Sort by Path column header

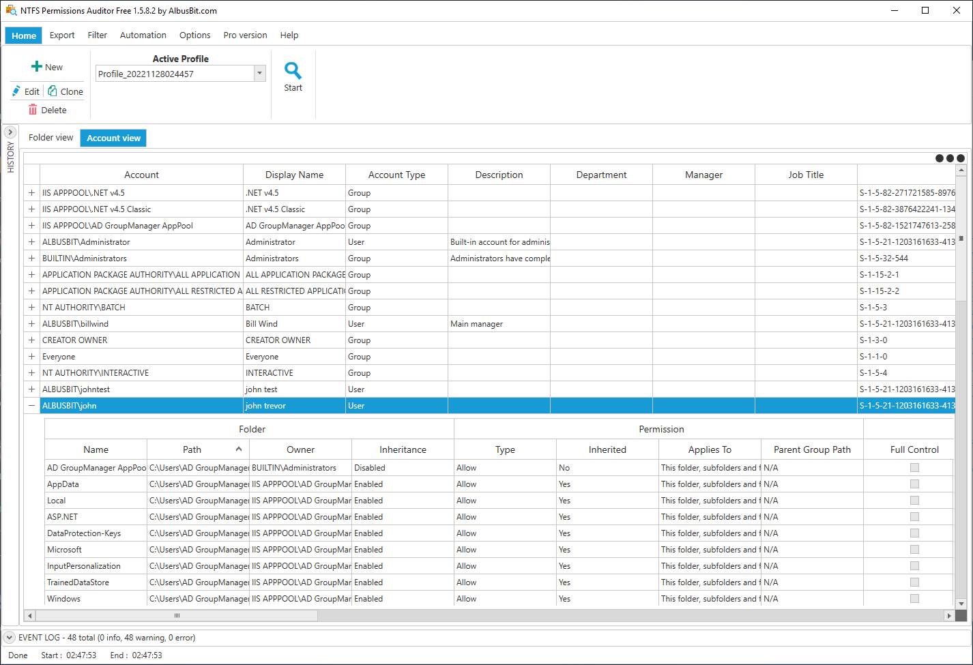click(198, 449)
